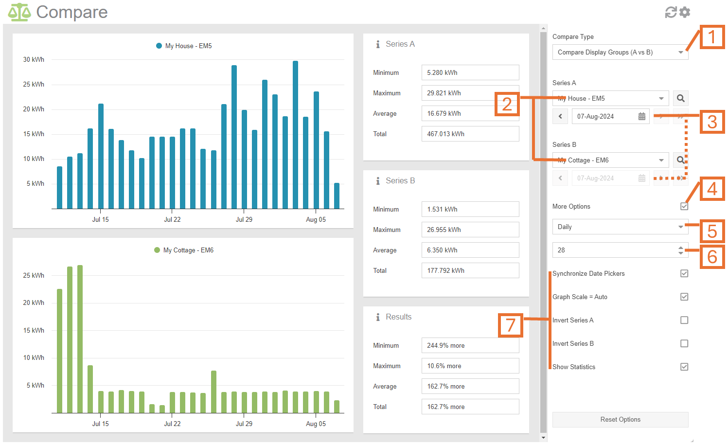Viewport: 728px width, 445px height.
Task: Click the scrollbar up arrow
Action: 544,28
